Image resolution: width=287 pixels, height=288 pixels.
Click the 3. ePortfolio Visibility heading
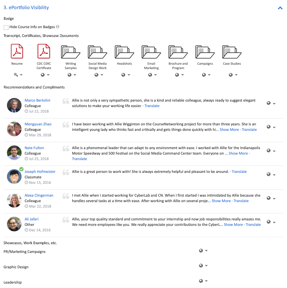[x=26, y=8]
